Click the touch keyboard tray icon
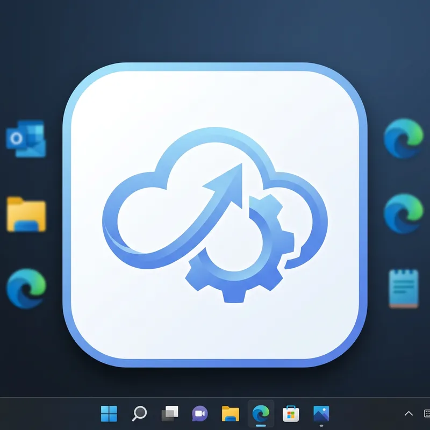 (426, 413)
